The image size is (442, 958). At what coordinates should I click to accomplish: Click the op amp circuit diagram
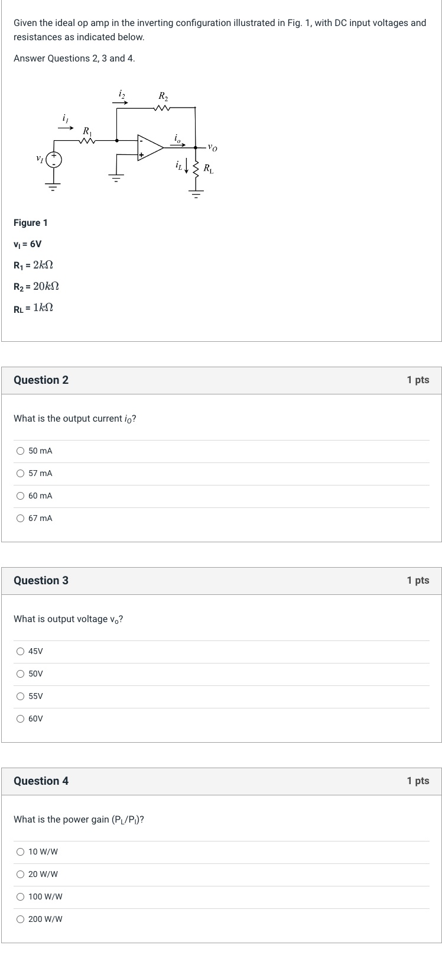(x=127, y=145)
